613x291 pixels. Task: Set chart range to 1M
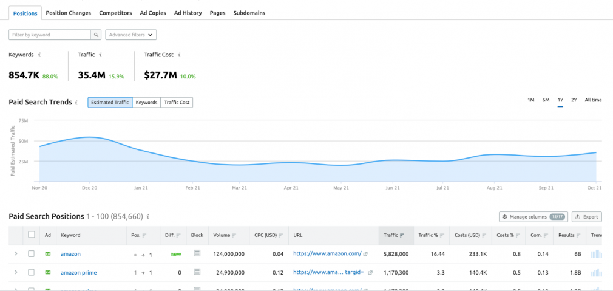531,100
